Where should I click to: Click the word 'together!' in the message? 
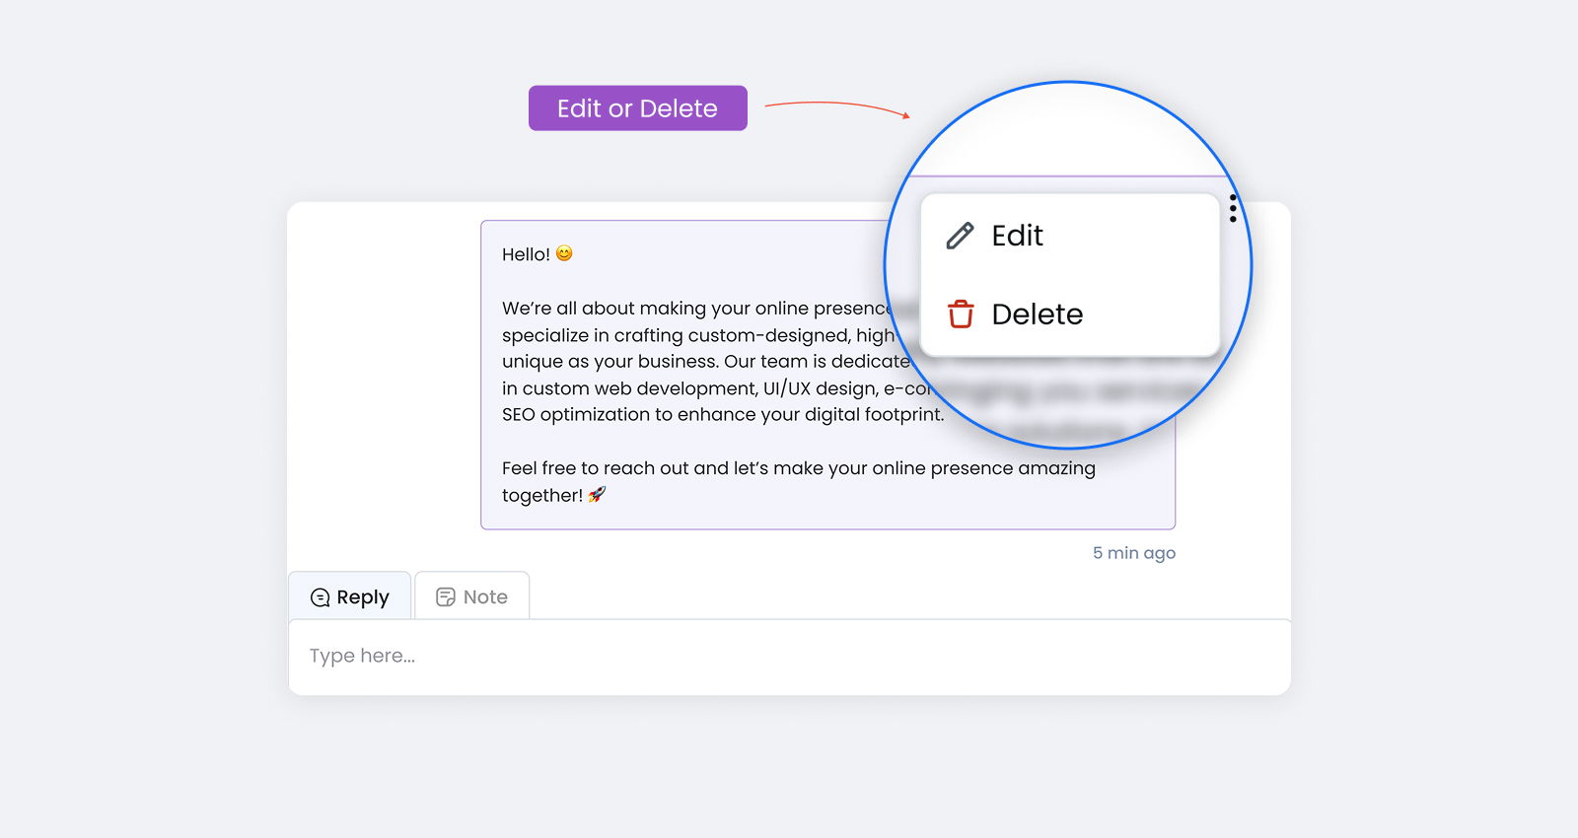541,496
